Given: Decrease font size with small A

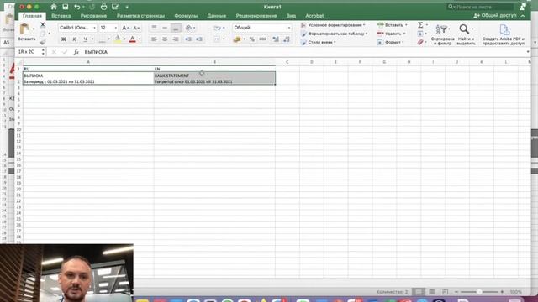Looking at the screenshot, I should click(x=136, y=28).
